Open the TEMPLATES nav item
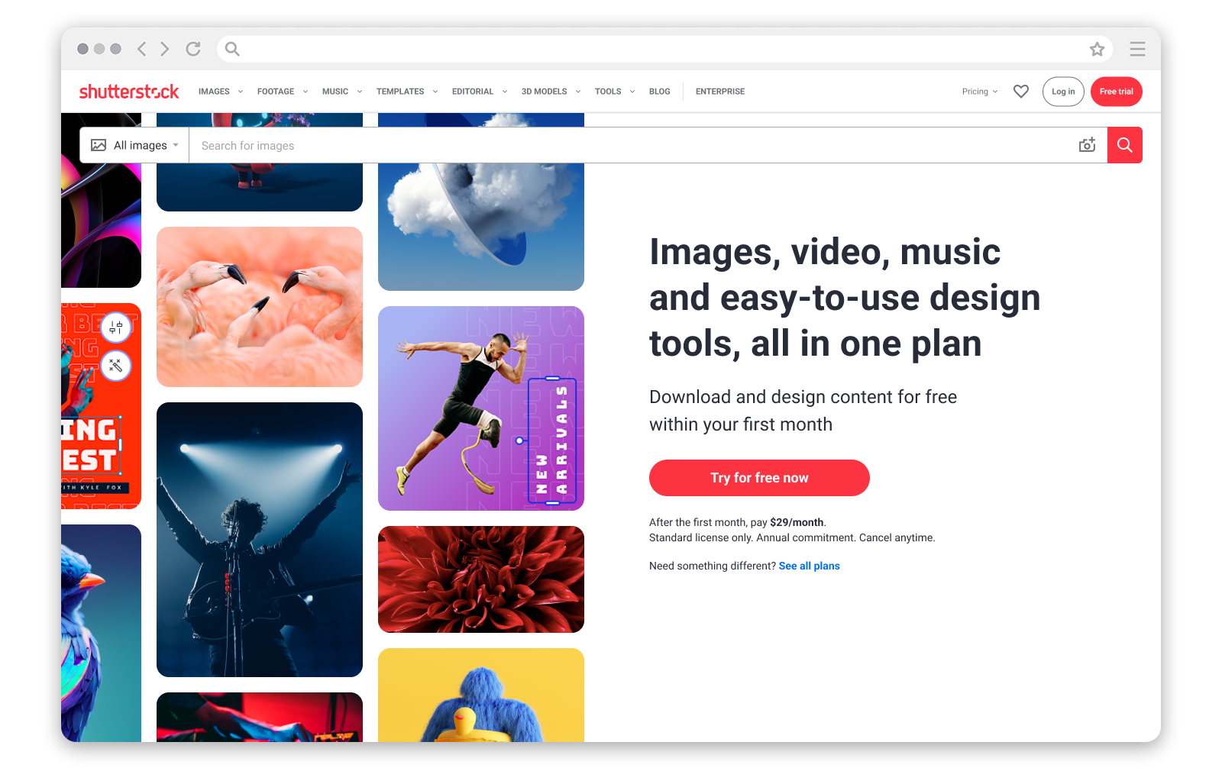1222x784 pixels. [x=400, y=92]
